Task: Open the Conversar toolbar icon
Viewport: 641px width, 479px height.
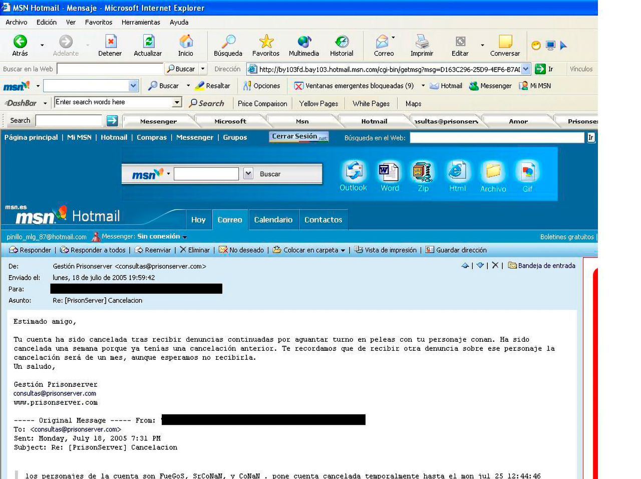Action: (x=505, y=46)
